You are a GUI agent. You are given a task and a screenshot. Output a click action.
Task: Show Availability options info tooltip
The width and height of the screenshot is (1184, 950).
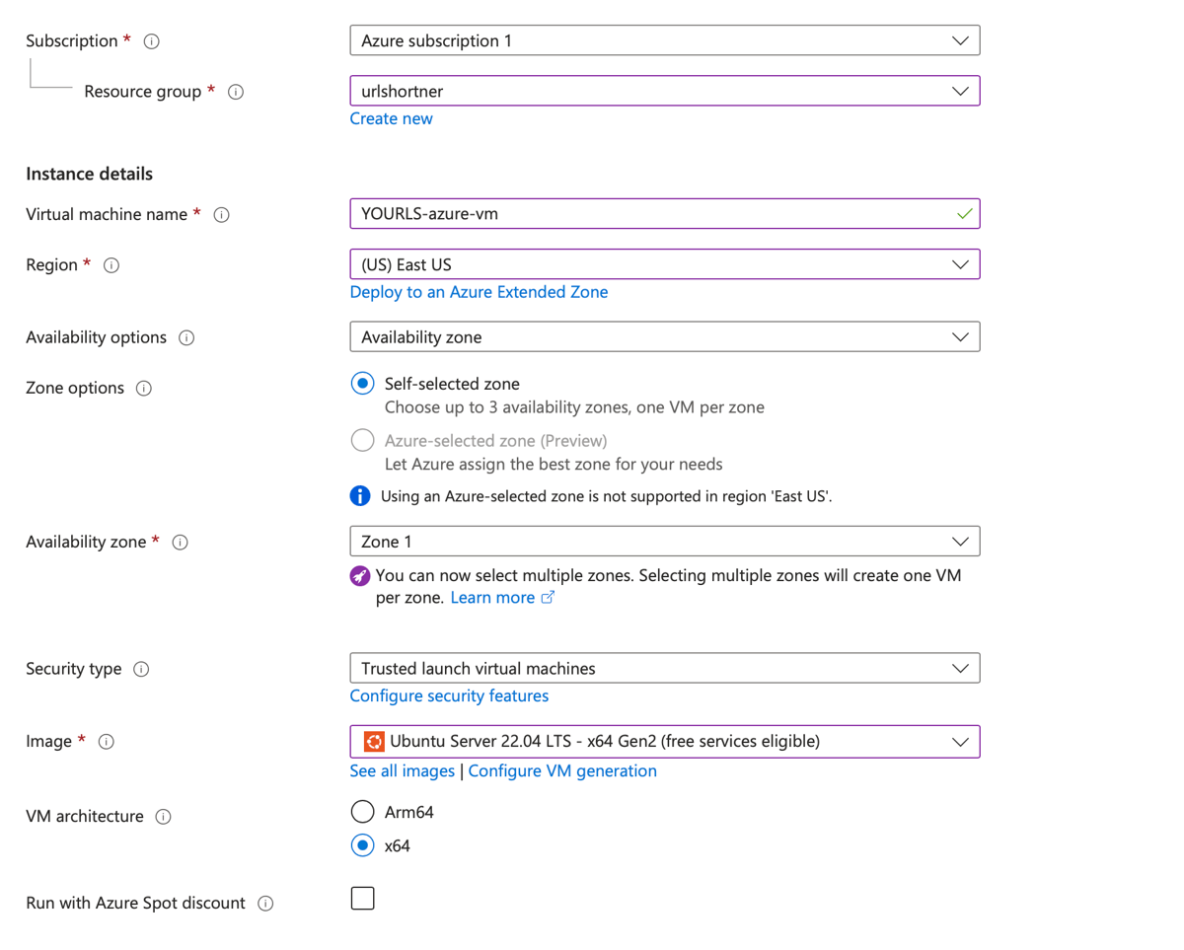tap(186, 337)
